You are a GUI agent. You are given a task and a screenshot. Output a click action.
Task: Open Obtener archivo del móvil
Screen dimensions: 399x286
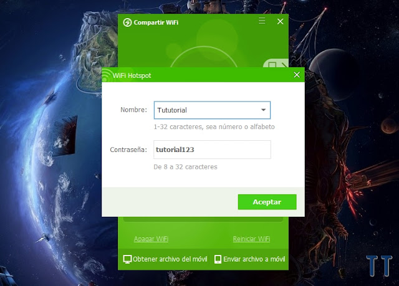pos(165,259)
